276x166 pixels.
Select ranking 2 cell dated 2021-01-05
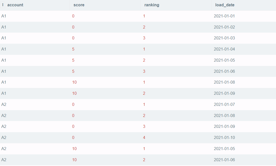[x=144, y=60]
